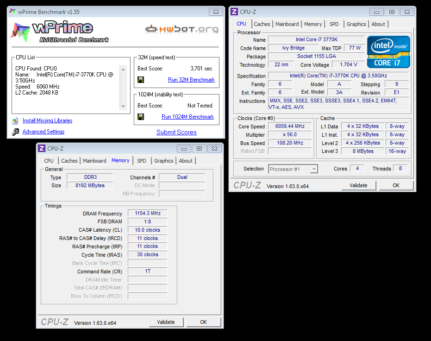The height and width of the screenshot is (341, 431).
Task: Switch to CPU tab in the Memory window
Action: tap(49, 161)
